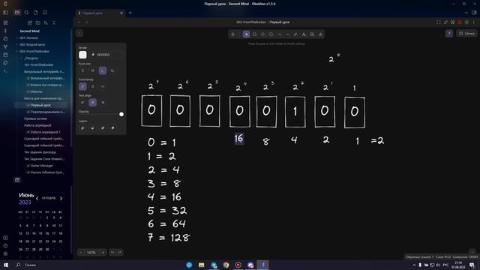480x270 pixels.
Task: Select June 15 in the calendar
Action: [x=40, y=233]
